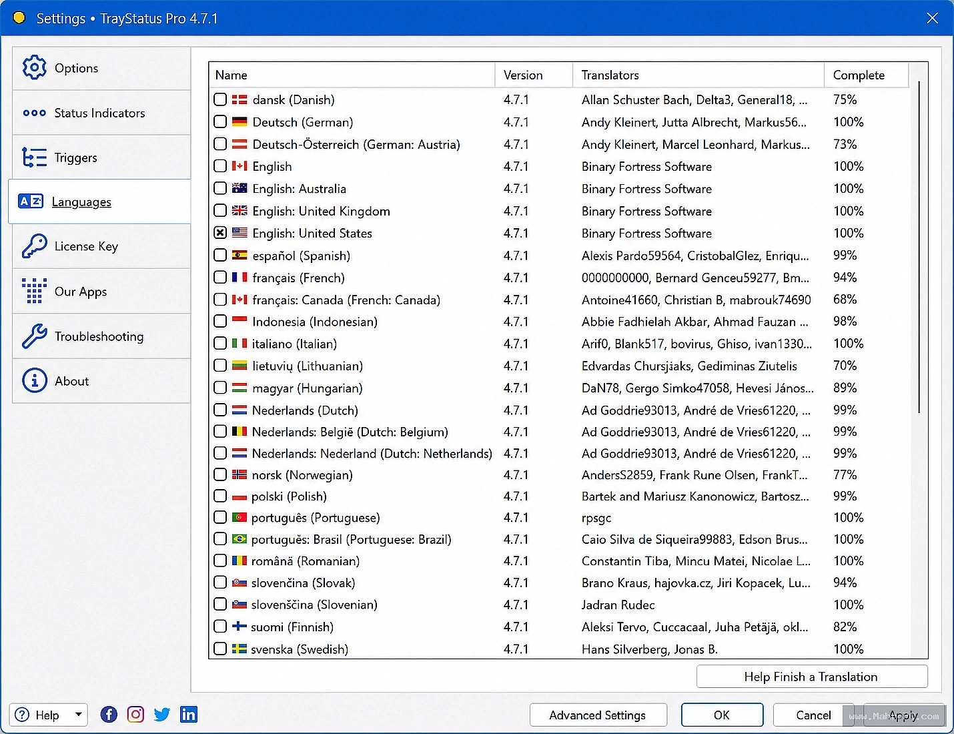Open the LinkedIn icon link

(x=189, y=715)
